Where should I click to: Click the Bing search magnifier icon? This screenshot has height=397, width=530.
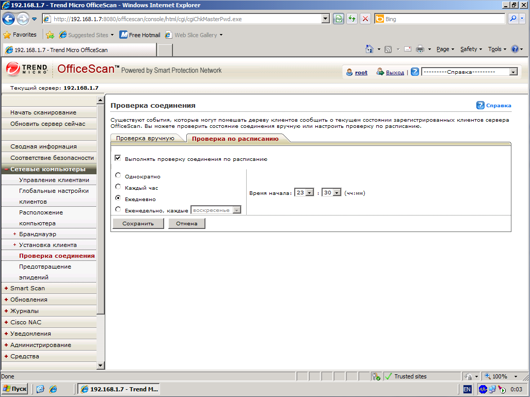[513, 19]
